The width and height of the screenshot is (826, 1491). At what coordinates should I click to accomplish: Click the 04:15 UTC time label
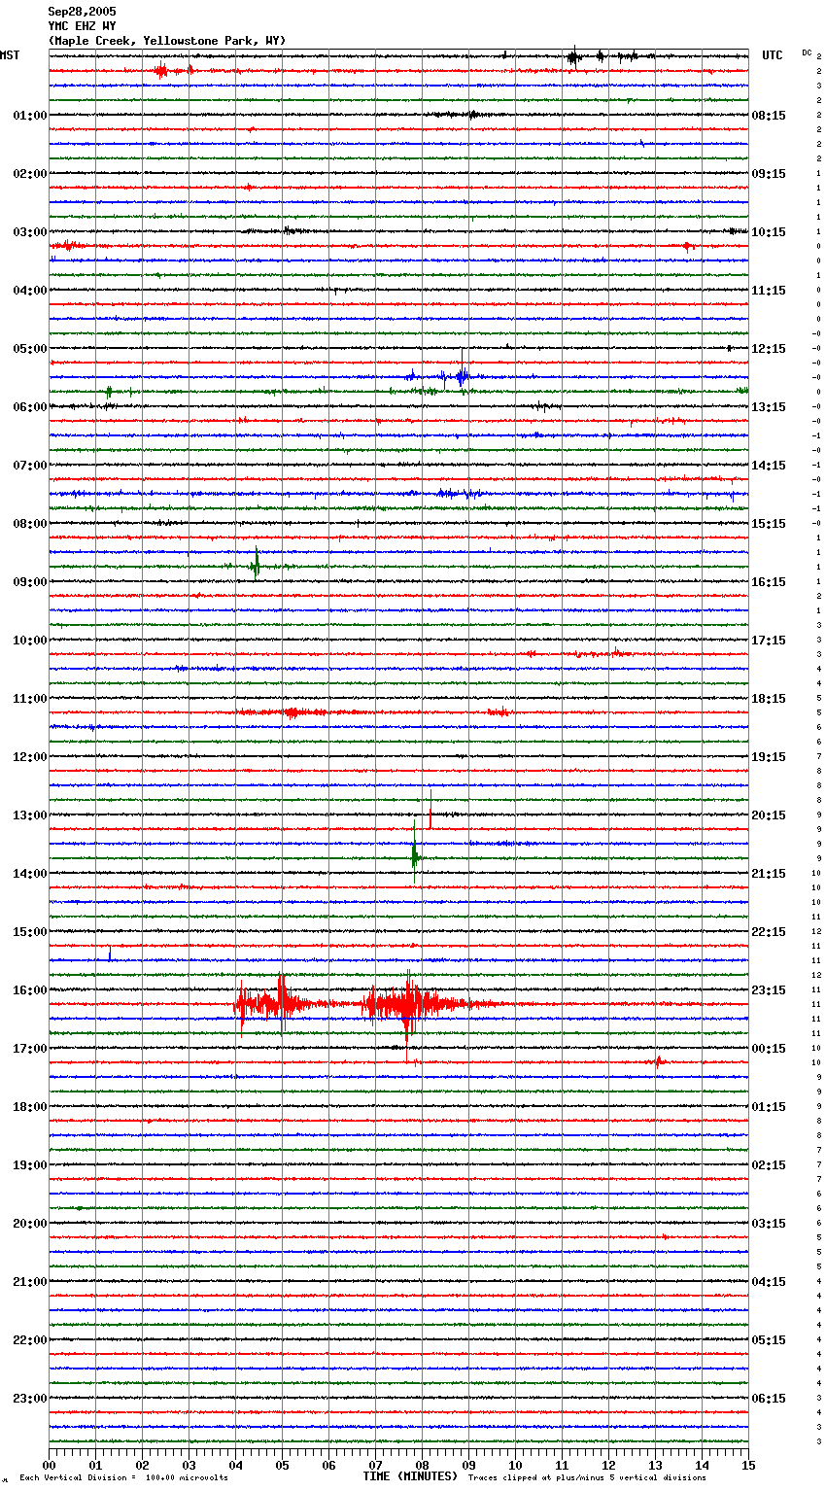(x=769, y=1282)
